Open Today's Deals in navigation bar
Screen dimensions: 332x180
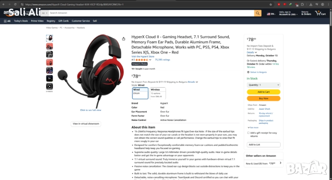coord(21,21)
